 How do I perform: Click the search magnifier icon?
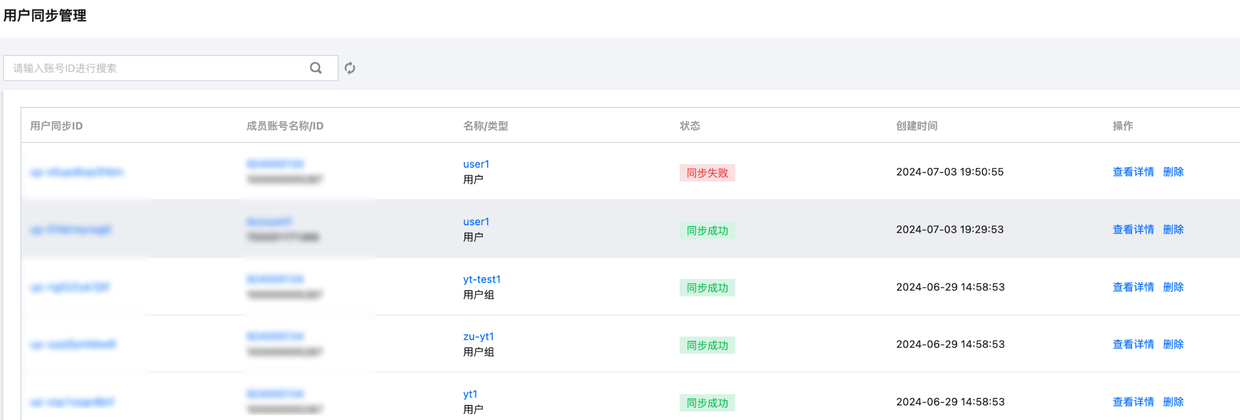pos(316,68)
